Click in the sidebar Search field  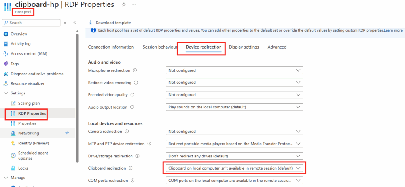(x=32, y=23)
